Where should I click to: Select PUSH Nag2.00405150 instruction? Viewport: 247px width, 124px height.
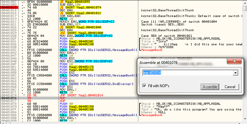coord(77,106)
